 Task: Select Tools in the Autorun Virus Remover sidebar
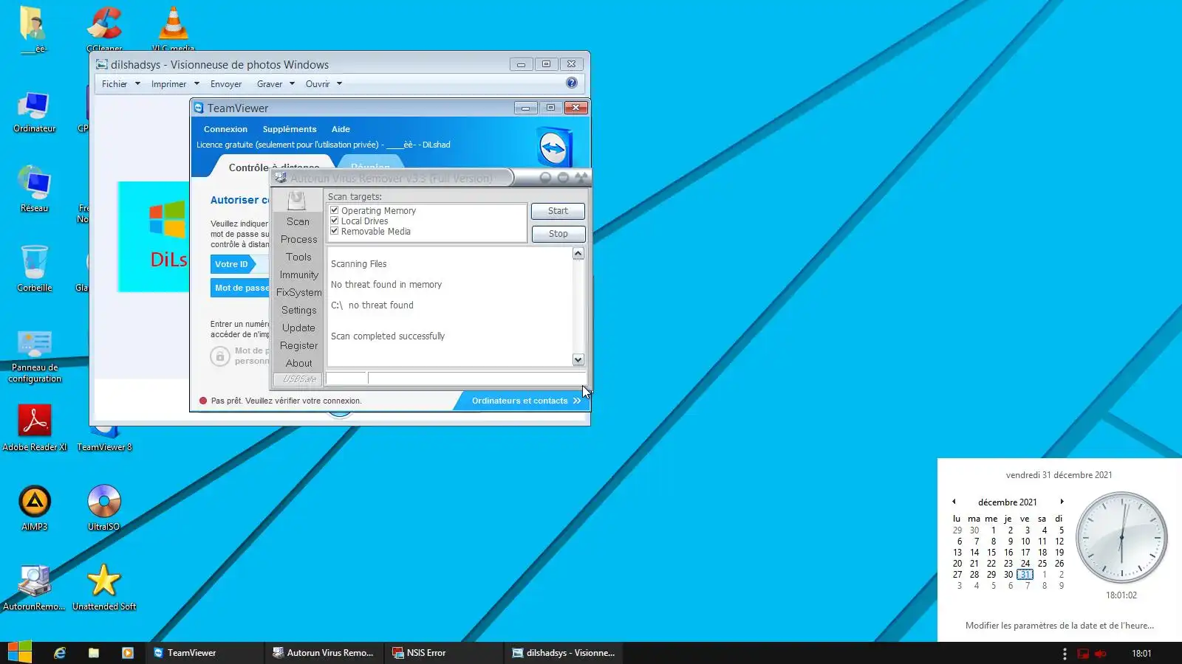click(298, 257)
